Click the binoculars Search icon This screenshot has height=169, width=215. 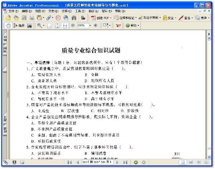74,18
